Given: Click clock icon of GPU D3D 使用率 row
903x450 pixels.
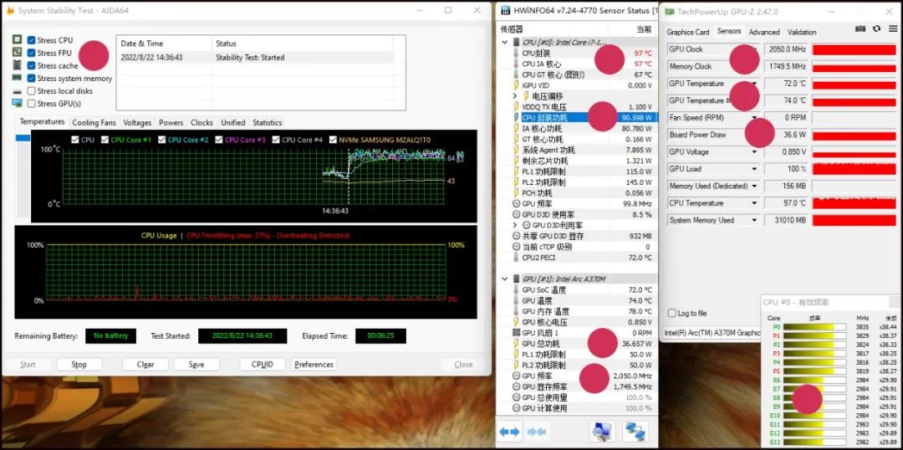Looking at the screenshot, I should 516,214.
